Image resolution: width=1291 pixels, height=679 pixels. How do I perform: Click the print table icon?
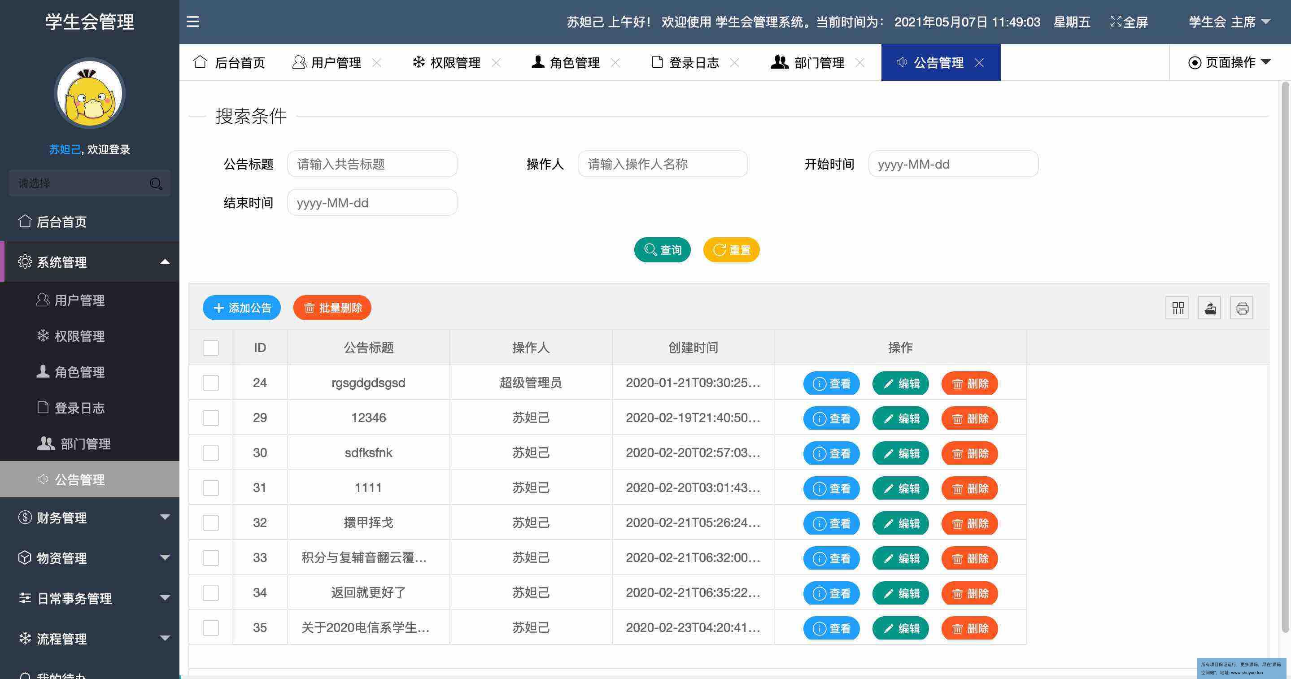[1242, 308]
